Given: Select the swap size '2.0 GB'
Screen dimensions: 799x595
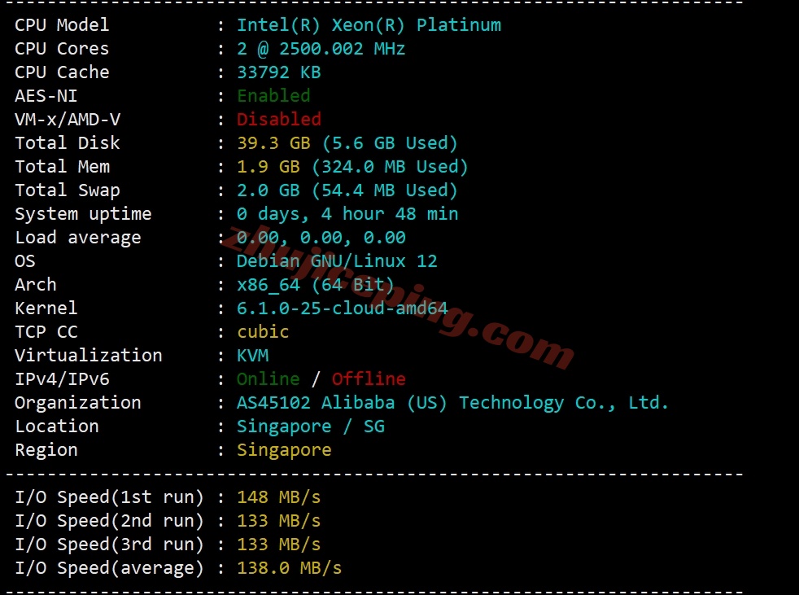Looking at the screenshot, I should click(x=269, y=190).
